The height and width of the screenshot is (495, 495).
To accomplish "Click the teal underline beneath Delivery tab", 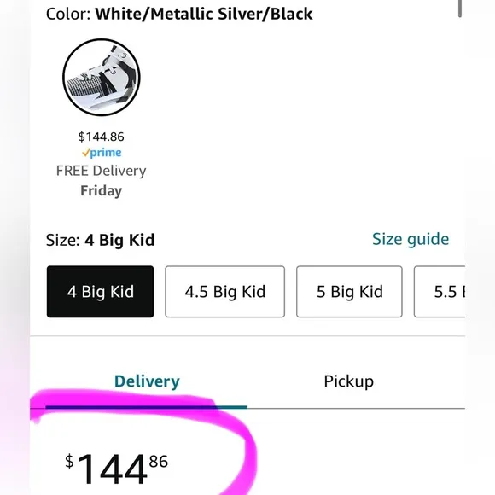I will tap(147, 407).
